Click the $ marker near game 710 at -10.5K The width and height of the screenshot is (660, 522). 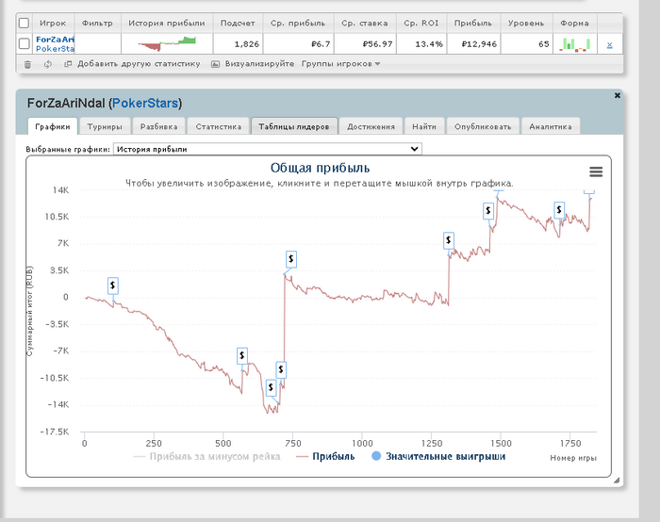tap(281, 369)
